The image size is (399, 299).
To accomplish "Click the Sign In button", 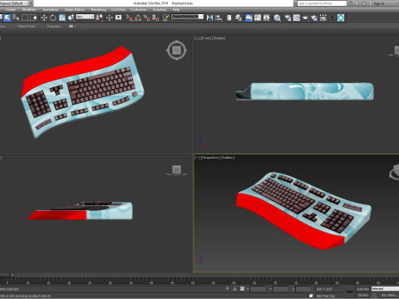I will (x=377, y=3).
